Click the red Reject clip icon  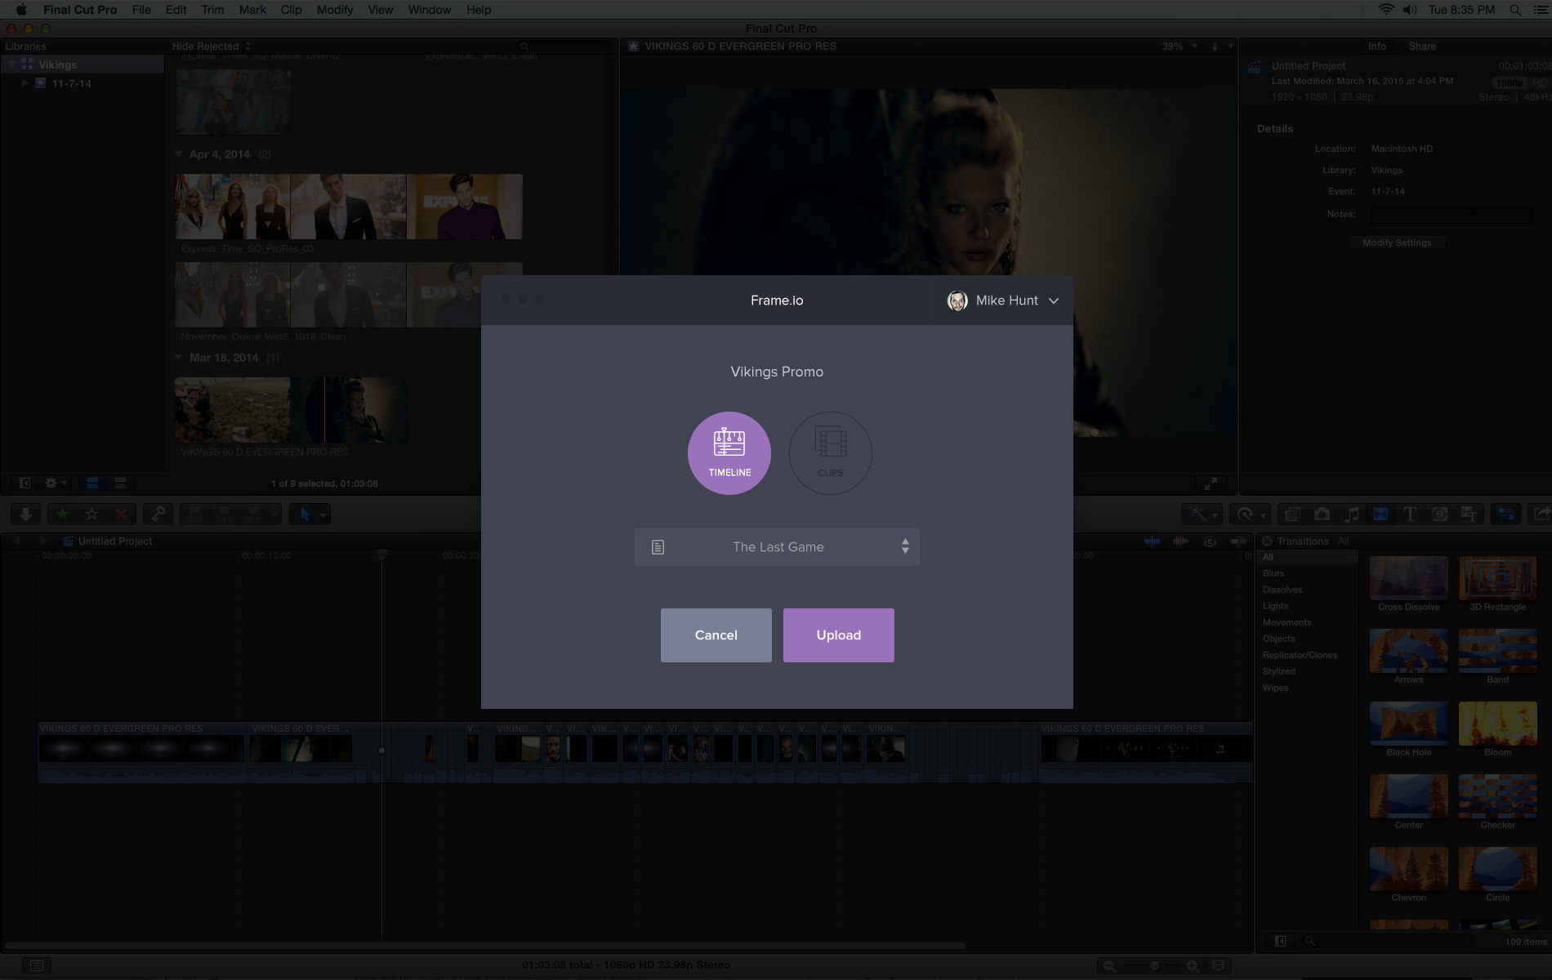[121, 514]
